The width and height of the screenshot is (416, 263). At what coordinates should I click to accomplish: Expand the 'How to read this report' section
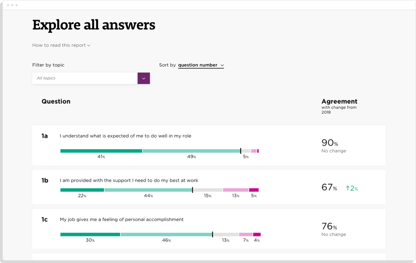coord(61,45)
